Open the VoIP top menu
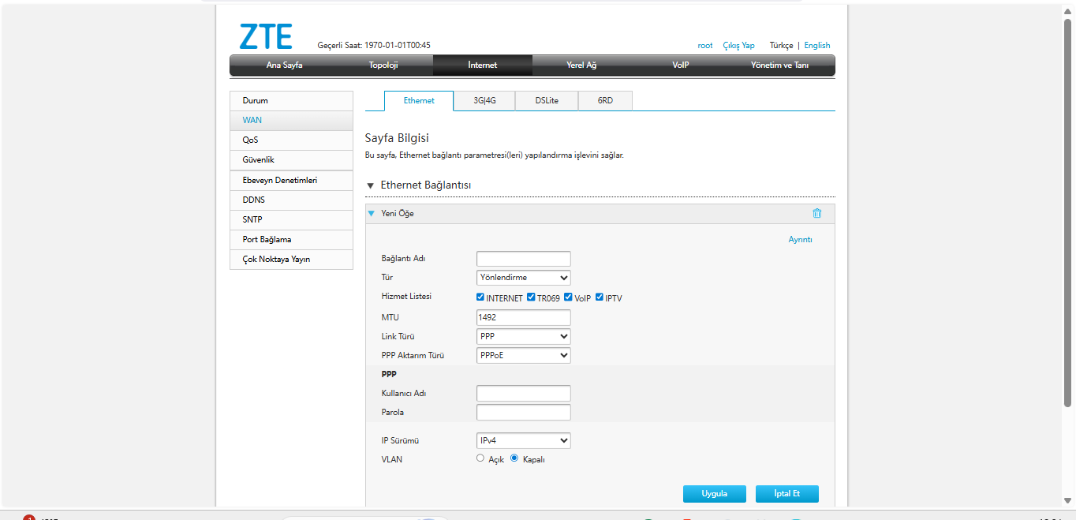This screenshot has width=1076, height=520. tap(681, 65)
